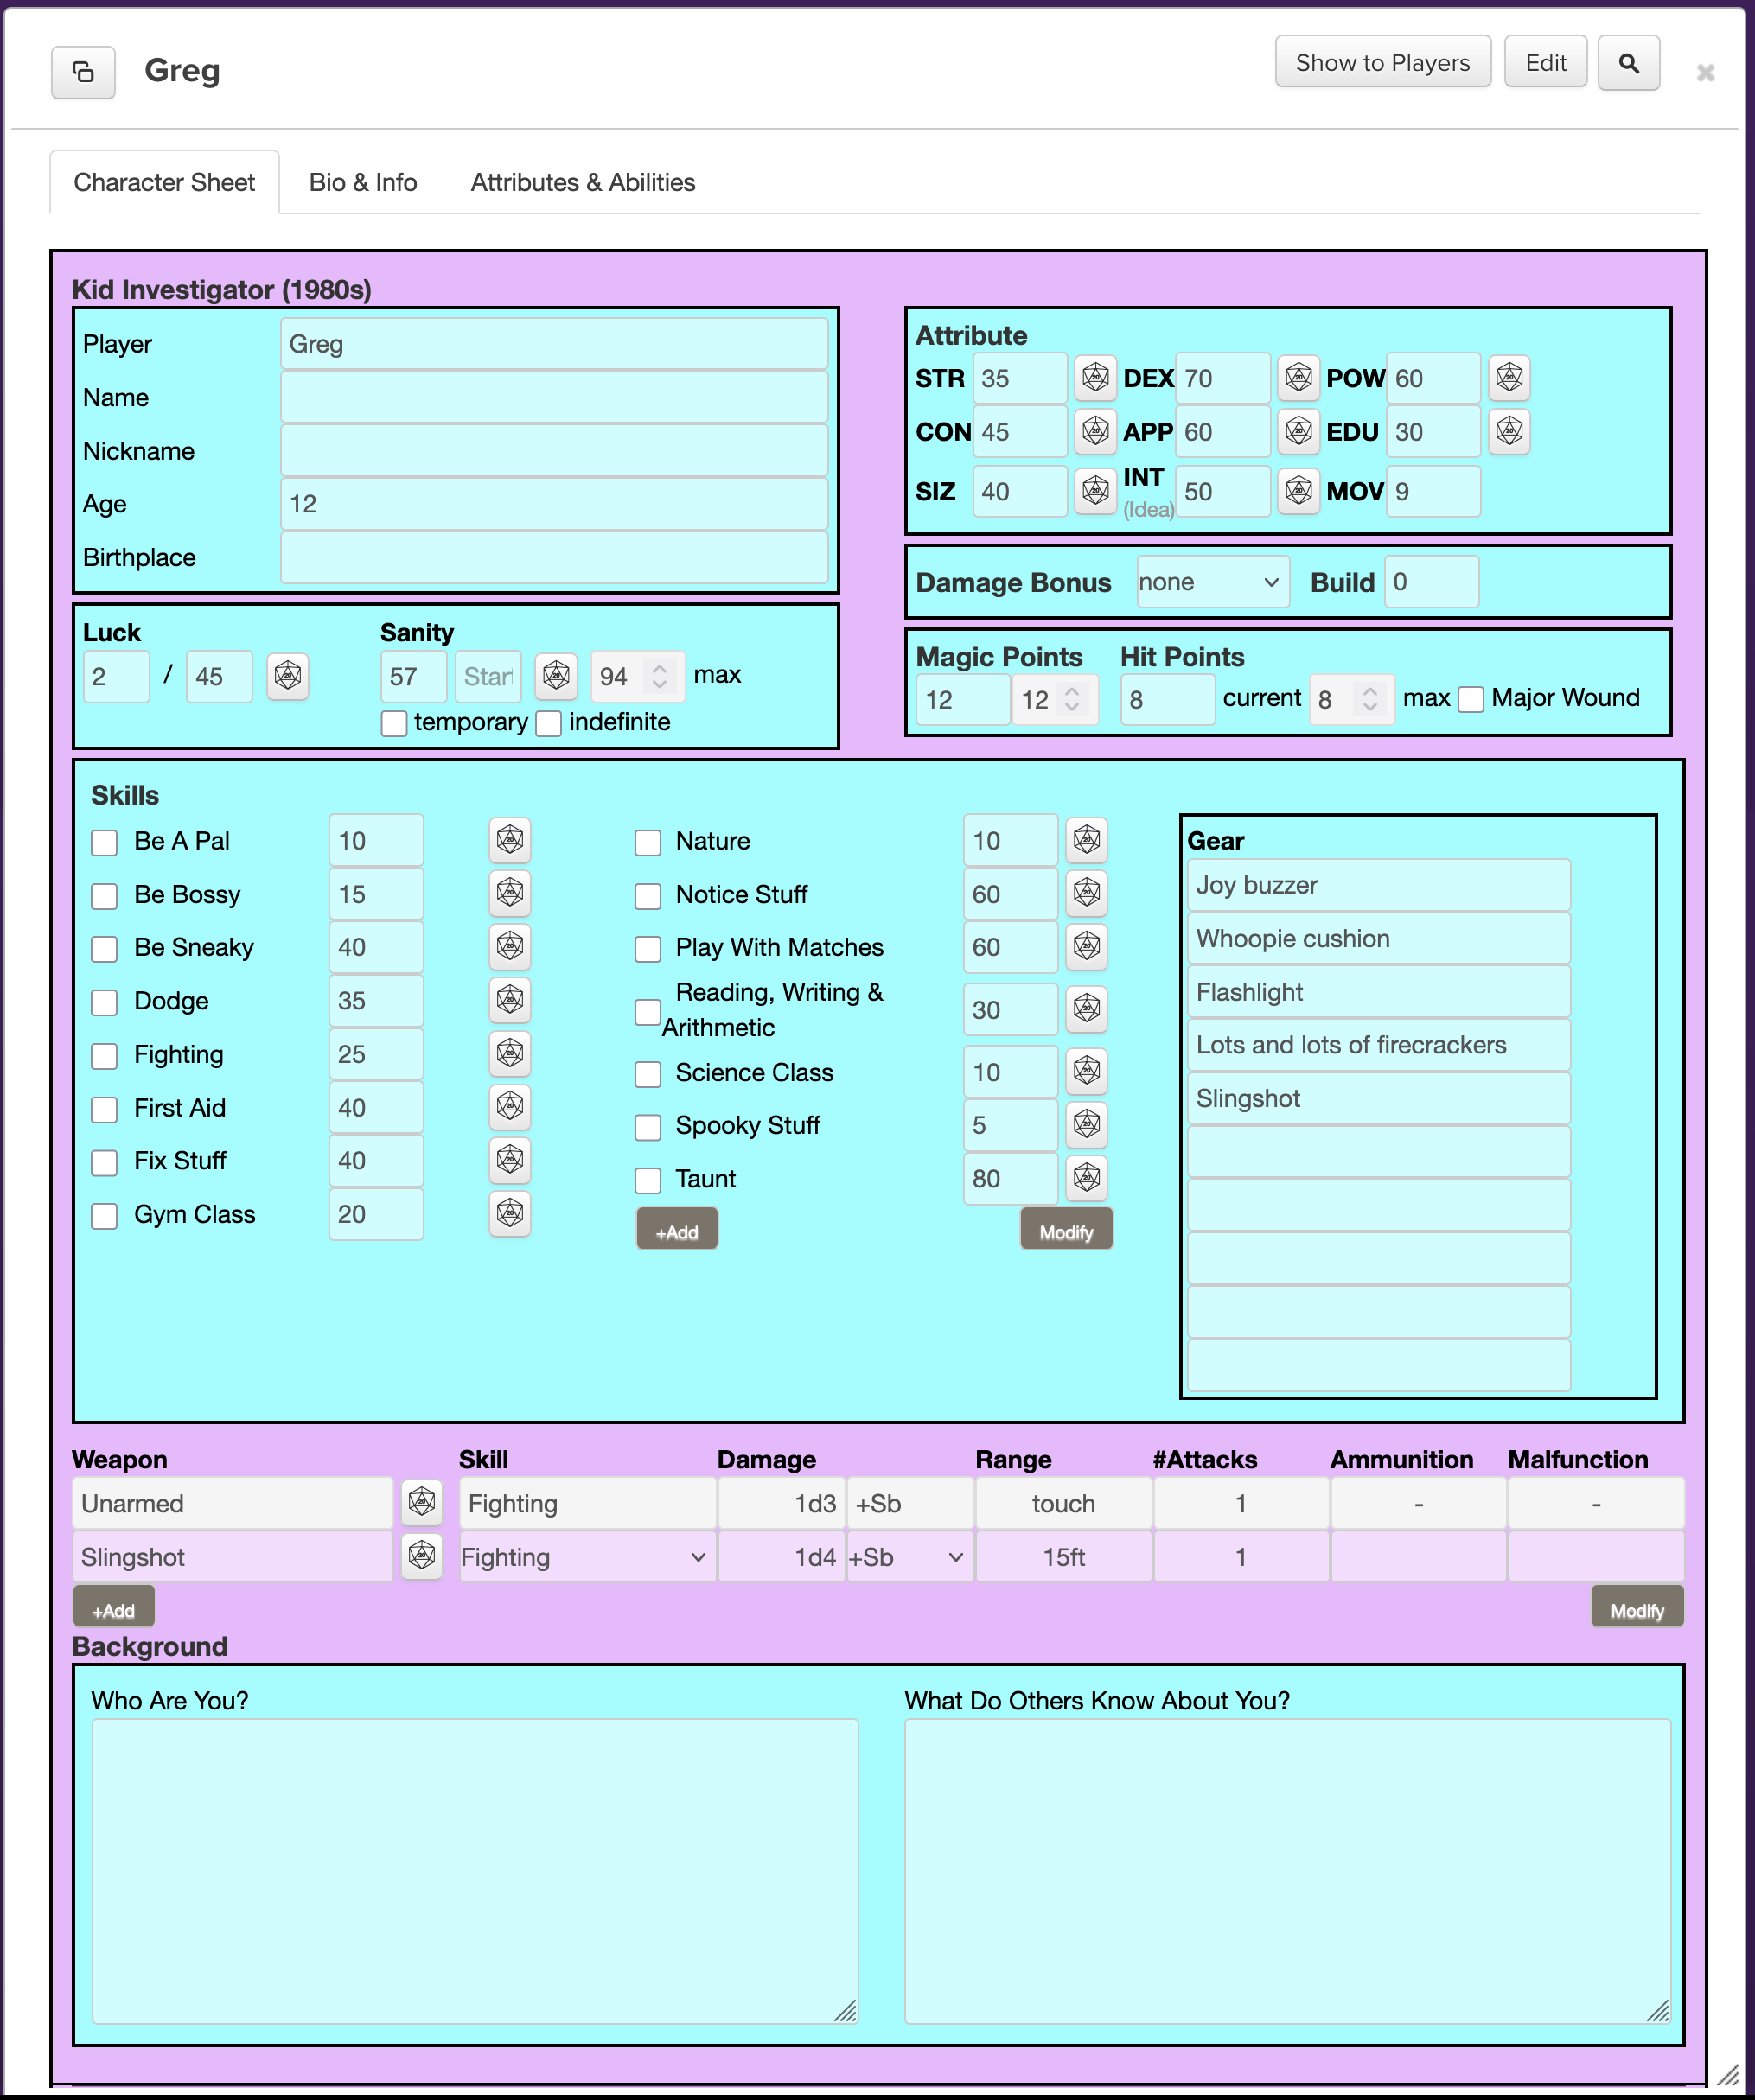Click the Luck roll dice icon
Screen dimensions: 1755x2100
pyautogui.click(x=287, y=676)
